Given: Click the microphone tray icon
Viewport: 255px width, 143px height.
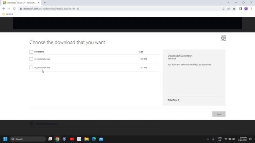Looking at the screenshot, I should pos(213,139).
